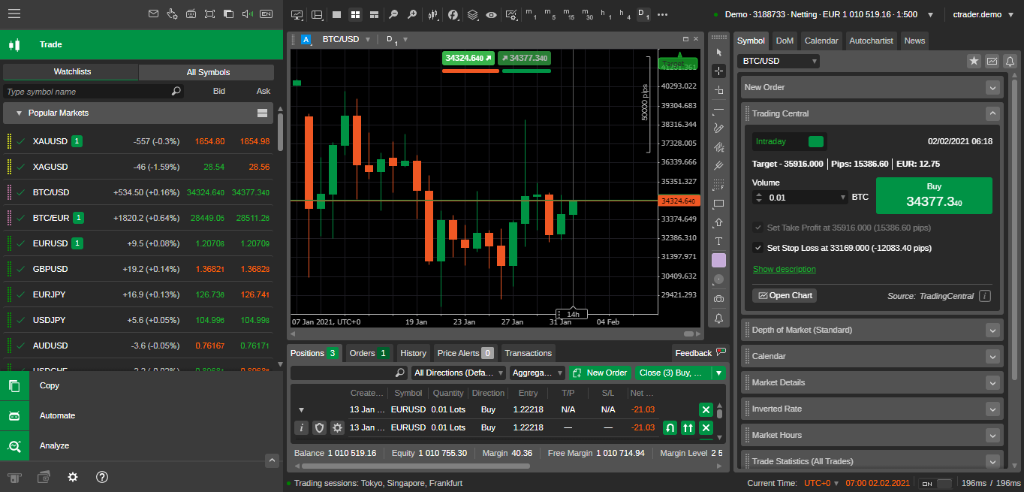Click the Show description link
This screenshot has height=492, width=1024.
pyautogui.click(x=783, y=269)
